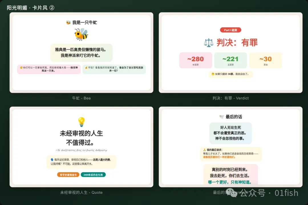Click the thinking face icon in the 30票 note

coord(213,74)
